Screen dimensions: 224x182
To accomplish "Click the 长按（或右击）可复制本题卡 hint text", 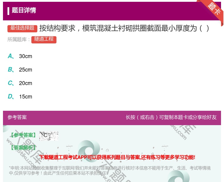I will (171, 117).
